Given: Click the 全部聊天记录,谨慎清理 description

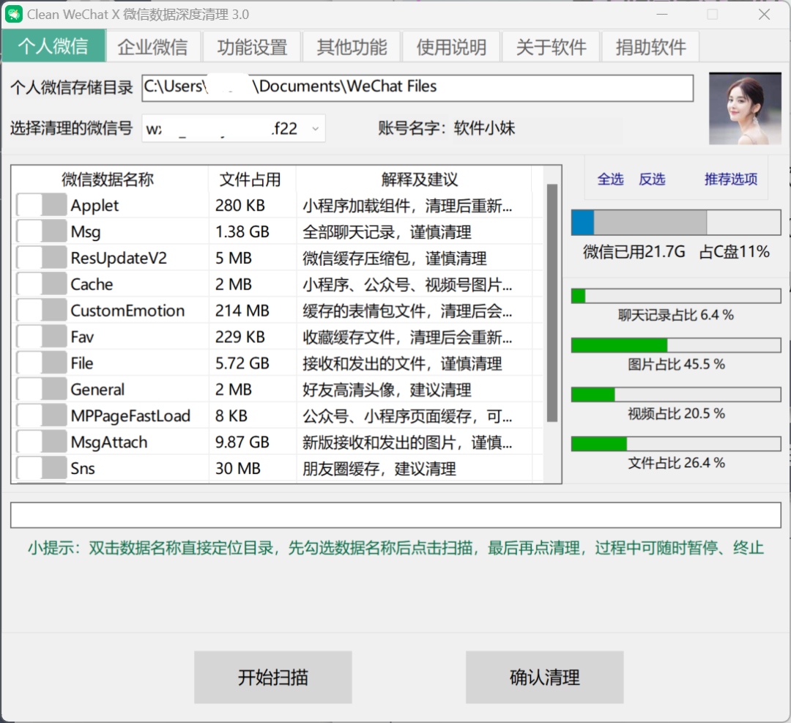Looking at the screenshot, I should (387, 232).
